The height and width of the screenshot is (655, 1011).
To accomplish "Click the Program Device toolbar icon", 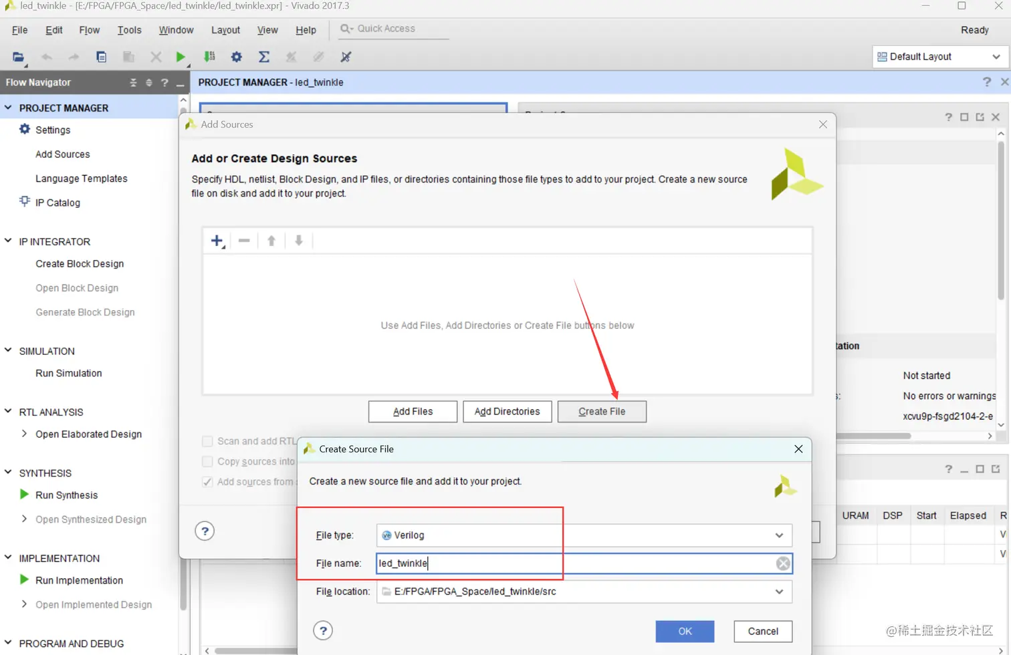I will coord(209,57).
